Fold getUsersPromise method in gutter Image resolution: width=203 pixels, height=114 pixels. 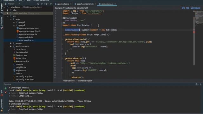tap(62, 58)
